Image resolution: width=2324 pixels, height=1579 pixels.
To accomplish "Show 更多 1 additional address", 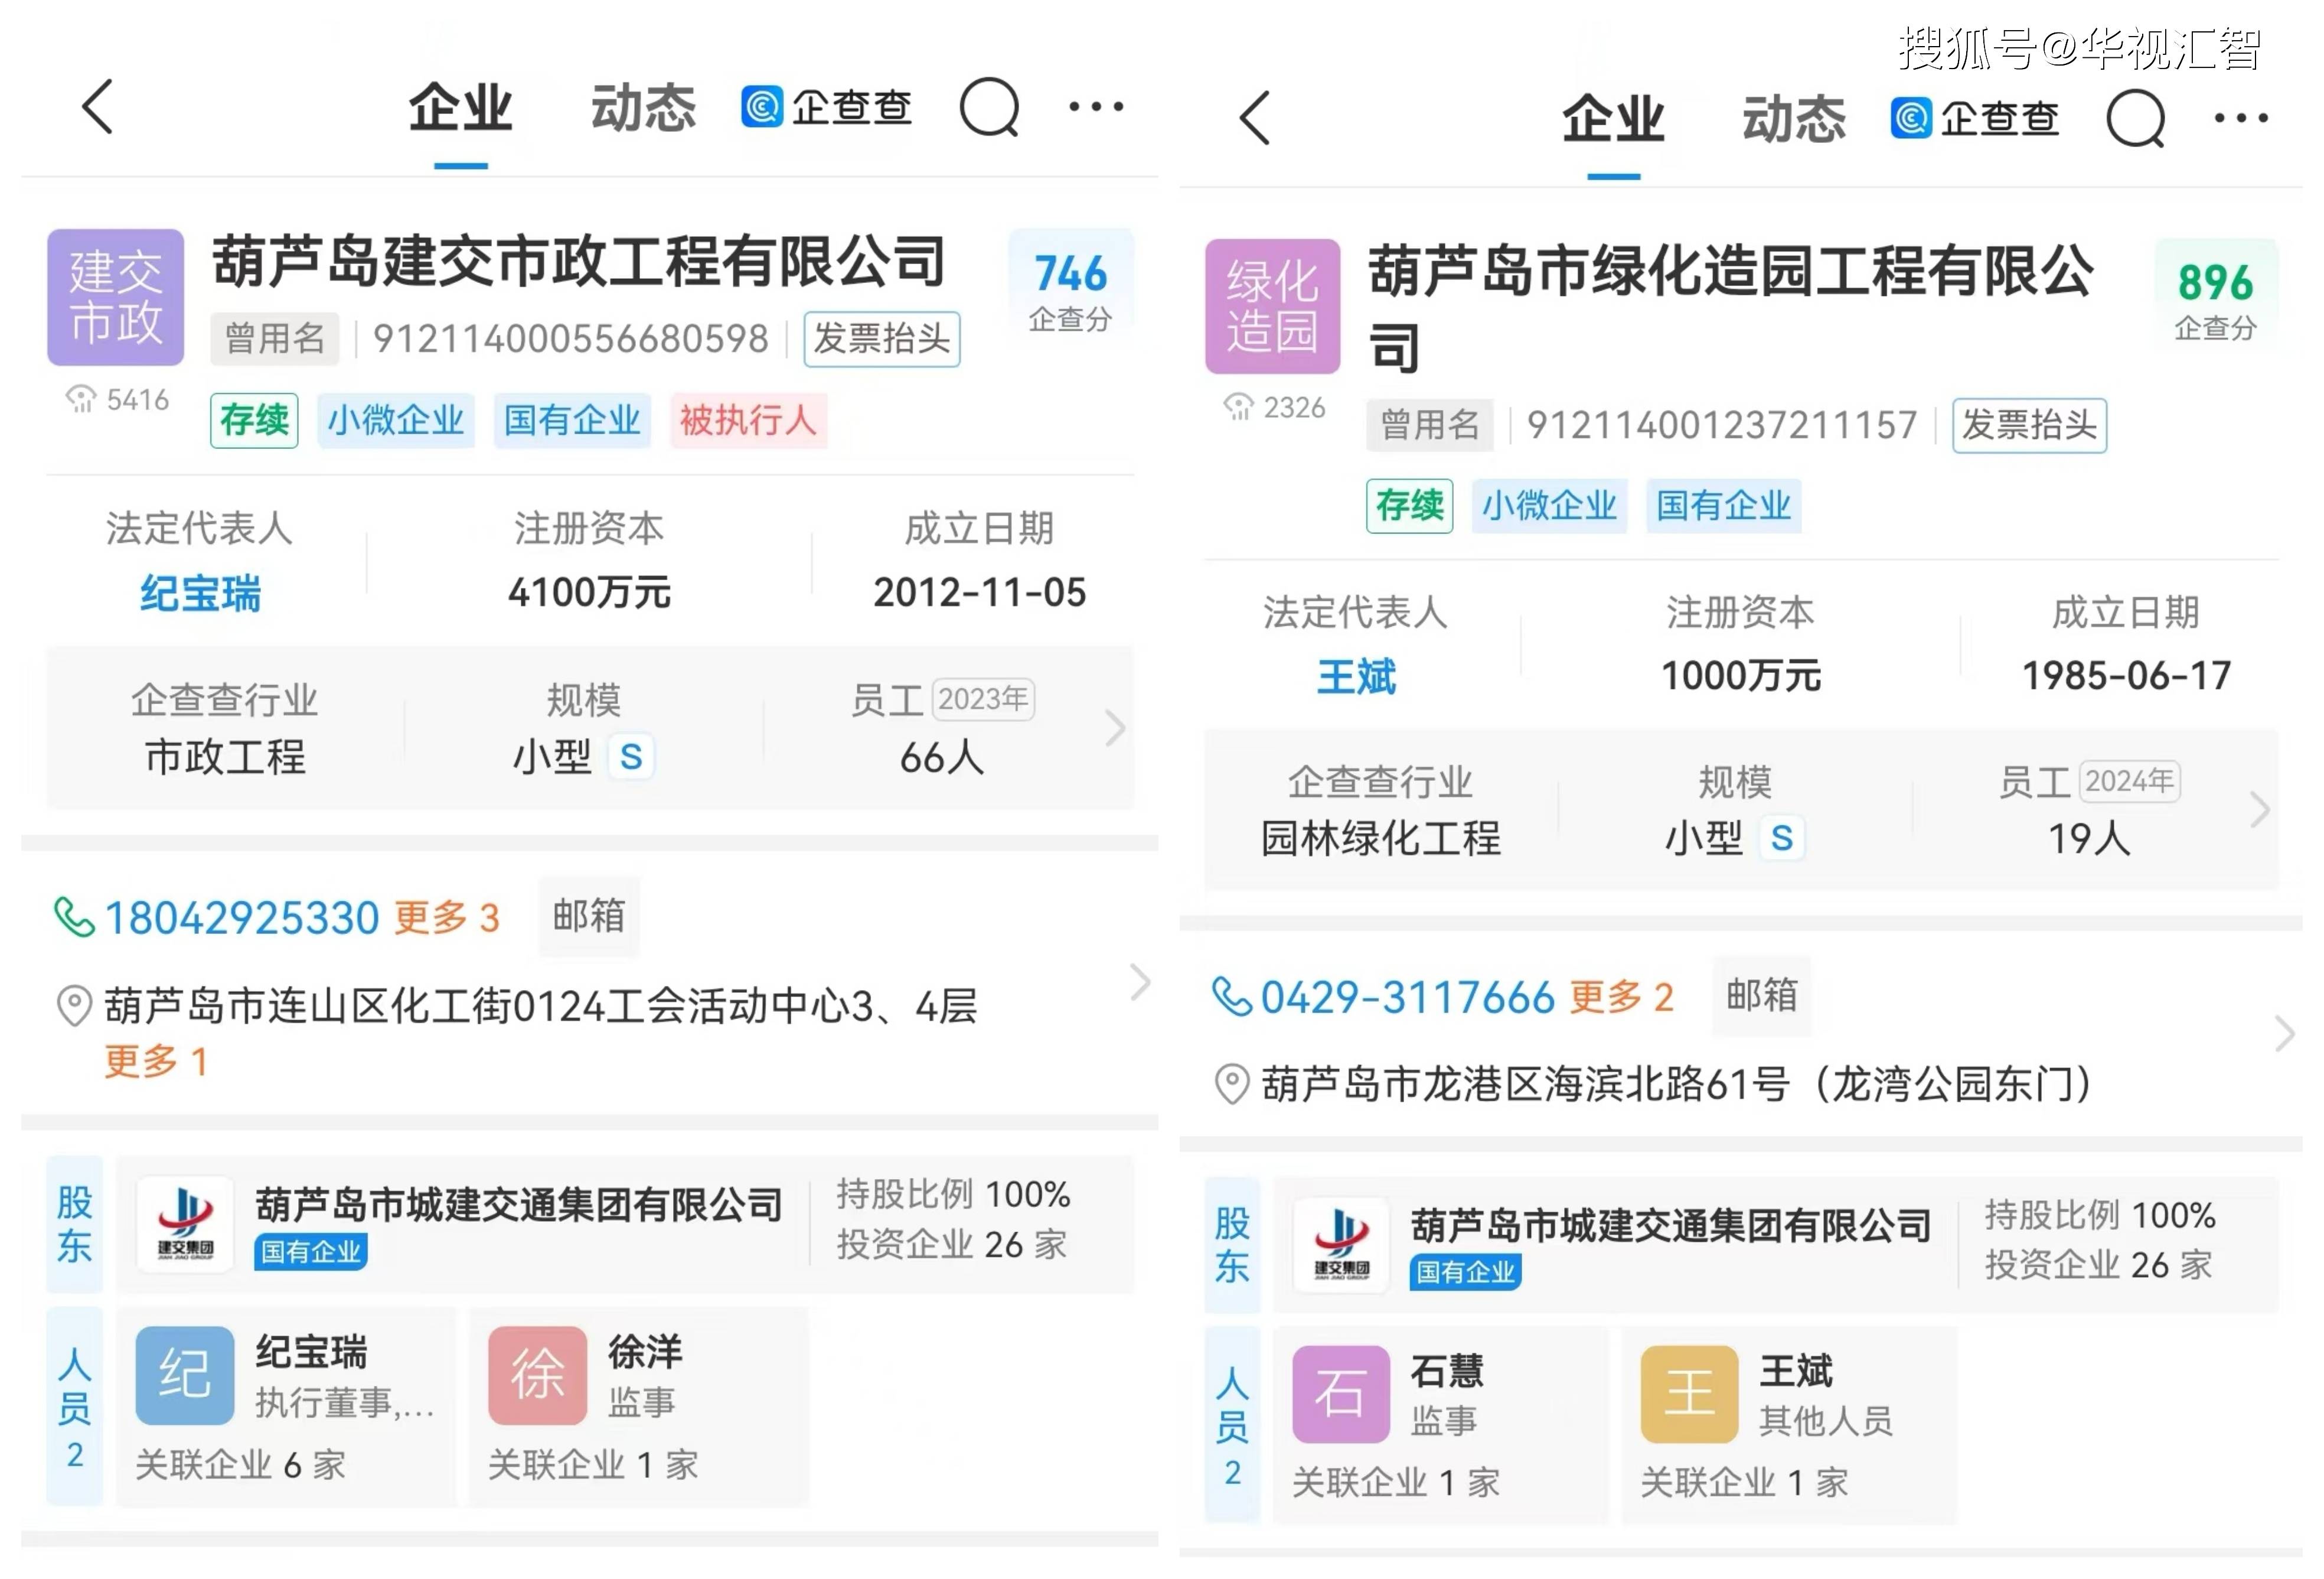I will tap(156, 1061).
